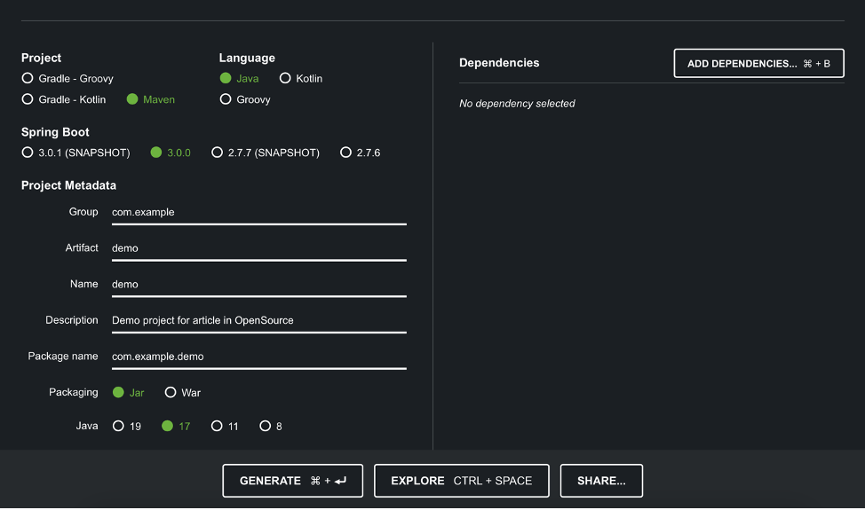Select Spring Boot 3.0.1 (SNAPSHOT)
Screen dimensions: 865x510
click(28, 153)
